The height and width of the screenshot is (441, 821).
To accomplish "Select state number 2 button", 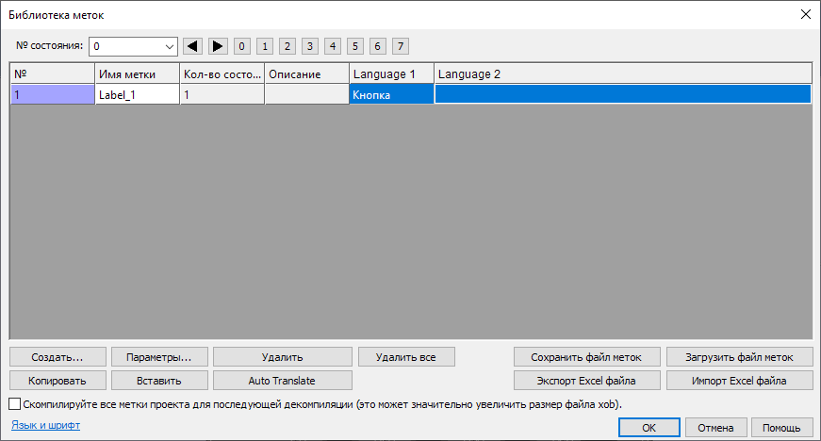I will coord(287,45).
